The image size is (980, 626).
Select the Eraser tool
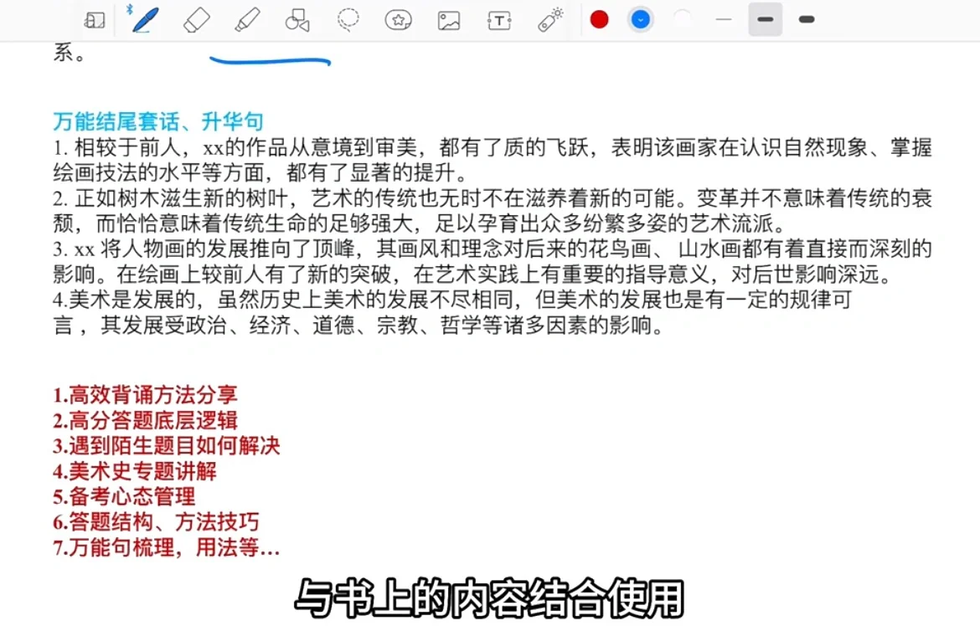[196, 20]
